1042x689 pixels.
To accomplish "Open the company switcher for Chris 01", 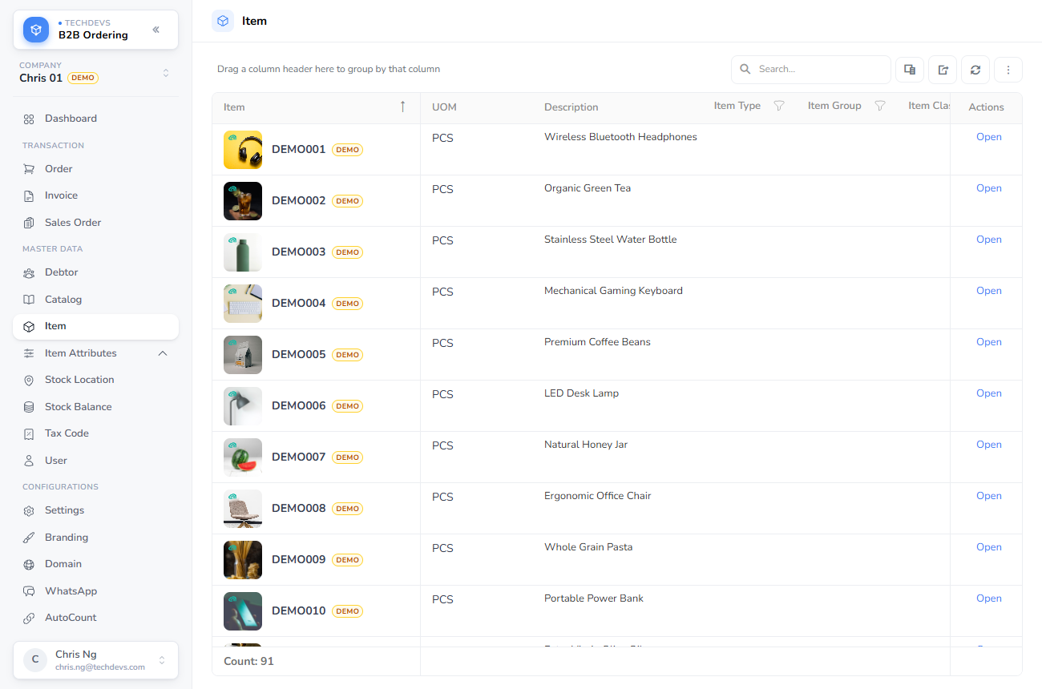I will (95, 72).
